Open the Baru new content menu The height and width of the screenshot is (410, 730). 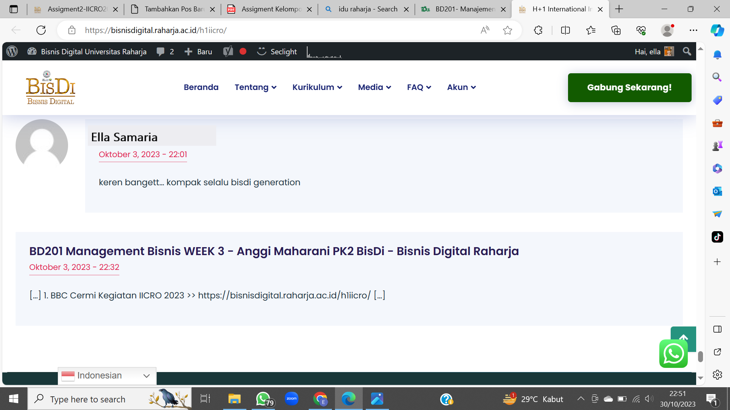(198, 52)
